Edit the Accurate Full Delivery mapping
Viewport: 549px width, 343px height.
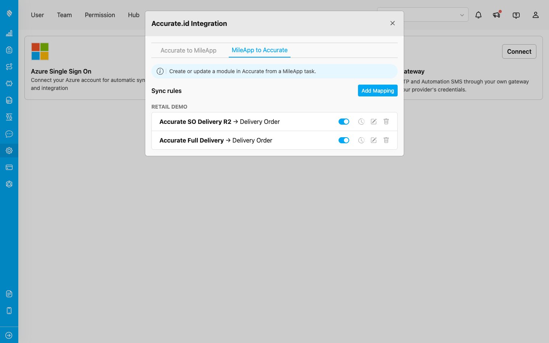coord(374,140)
